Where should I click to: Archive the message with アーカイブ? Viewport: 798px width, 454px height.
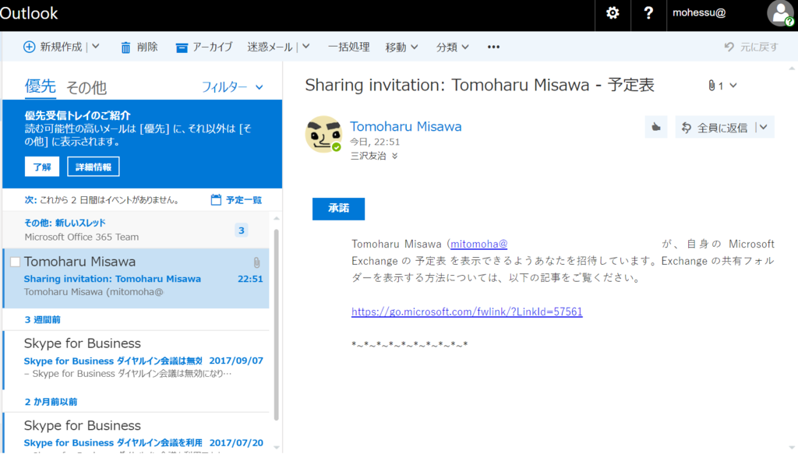[204, 48]
